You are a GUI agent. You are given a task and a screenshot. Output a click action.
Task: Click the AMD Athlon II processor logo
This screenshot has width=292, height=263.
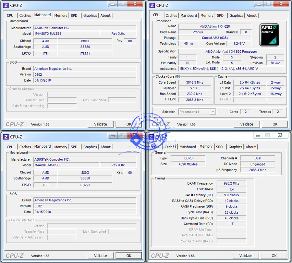pos(269,35)
